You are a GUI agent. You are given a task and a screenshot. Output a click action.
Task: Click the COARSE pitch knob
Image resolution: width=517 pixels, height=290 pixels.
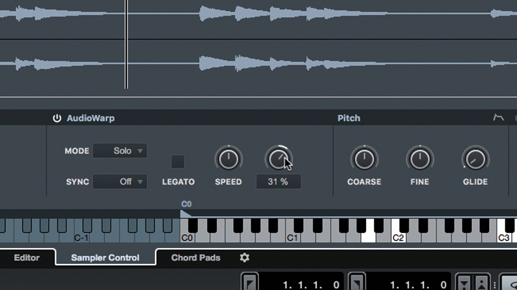coord(364,160)
